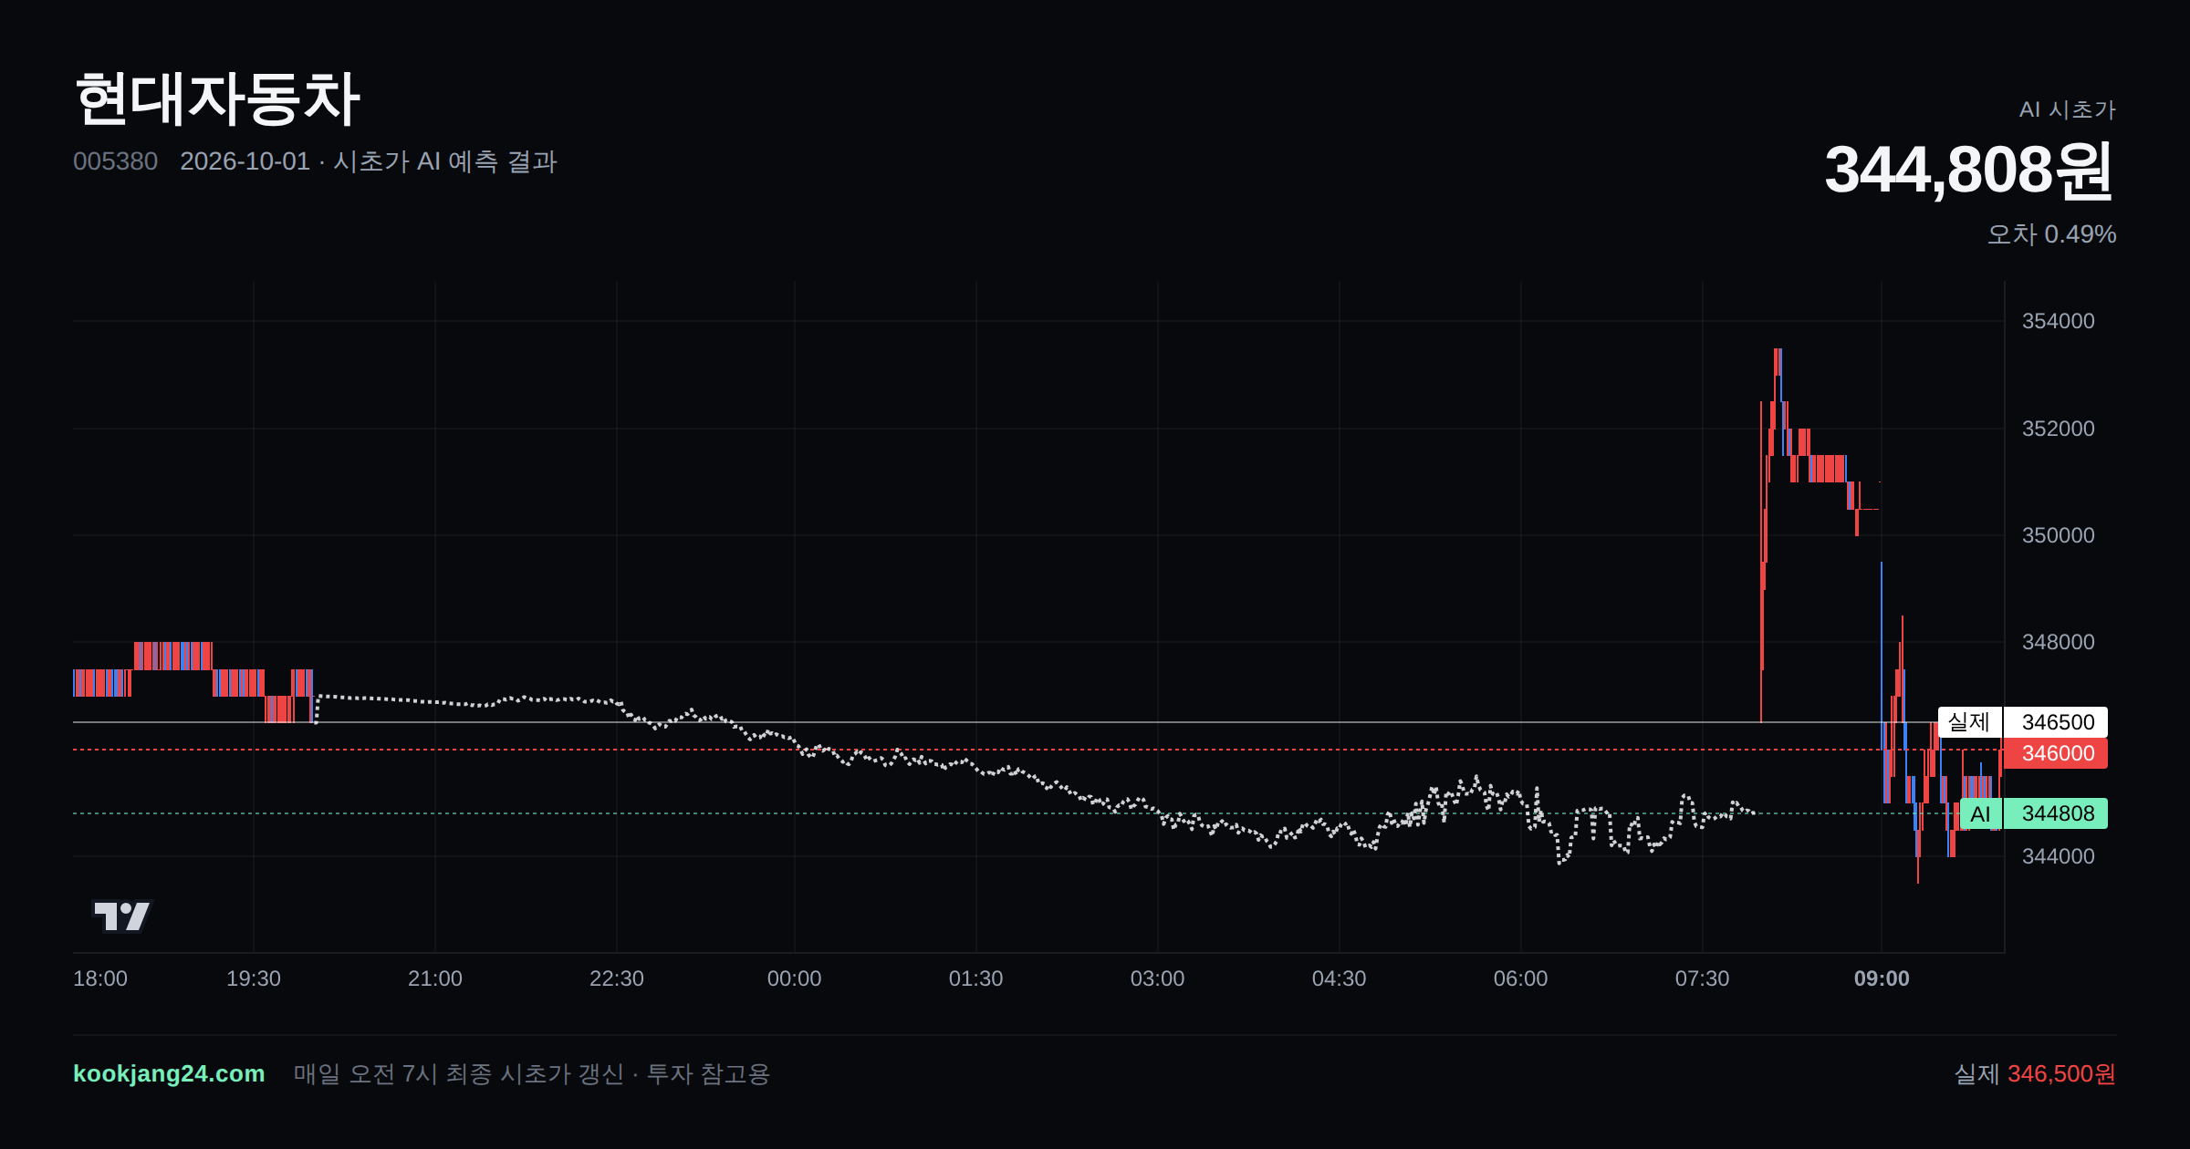Image resolution: width=2190 pixels, height=1149 pixels.
Task: Click the 354000 axis value
Action: 2058,321
